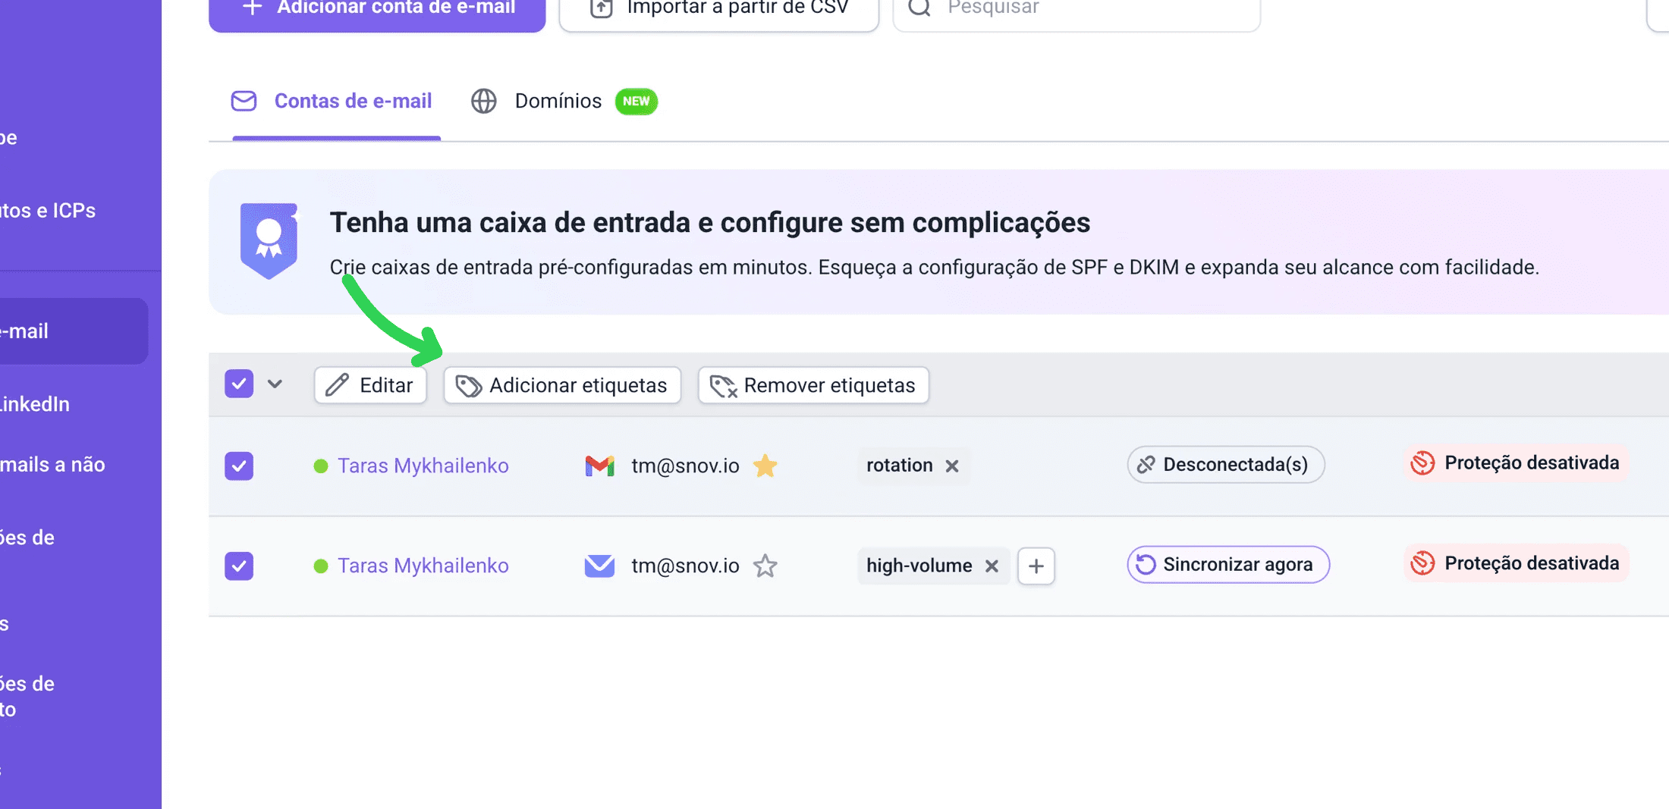The width and height of the screenshot is (1669, 809).
Task: Switch to the Domínios tab
Action: coord(557,101)
